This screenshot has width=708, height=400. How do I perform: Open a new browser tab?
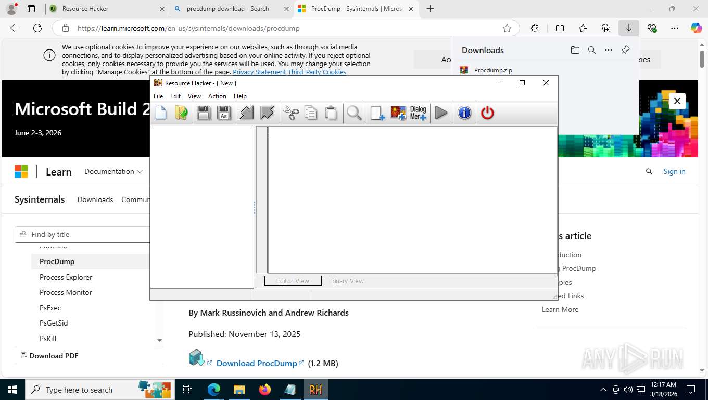pos(430,9)
